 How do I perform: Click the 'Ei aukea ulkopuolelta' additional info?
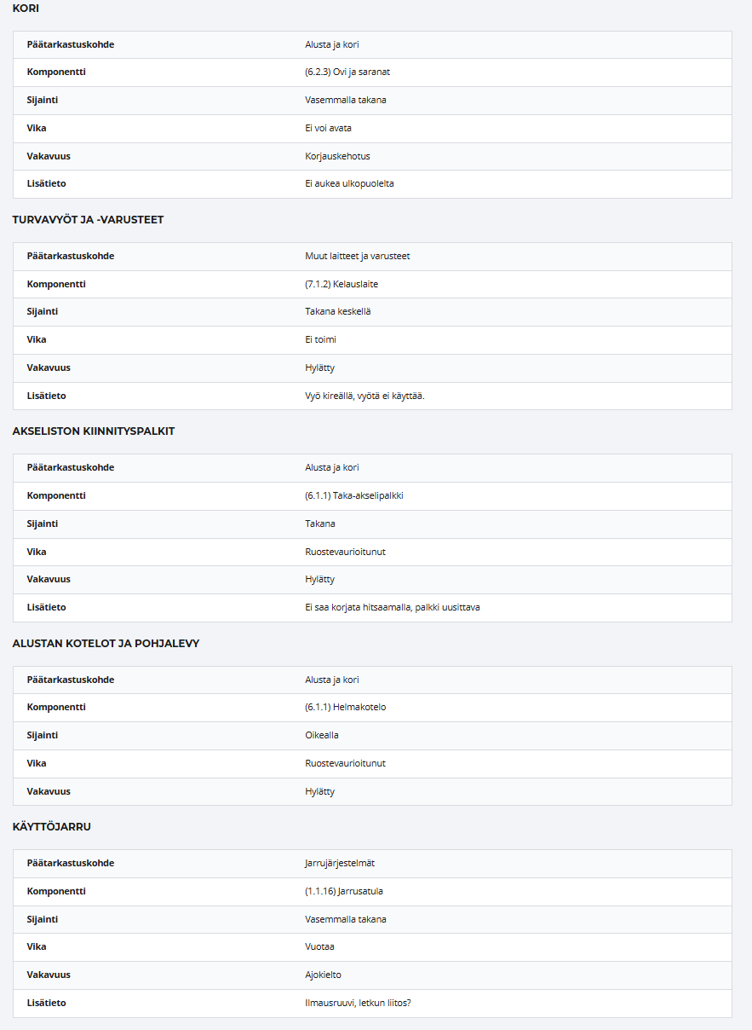pyautogui.click(x=349, y=183)
